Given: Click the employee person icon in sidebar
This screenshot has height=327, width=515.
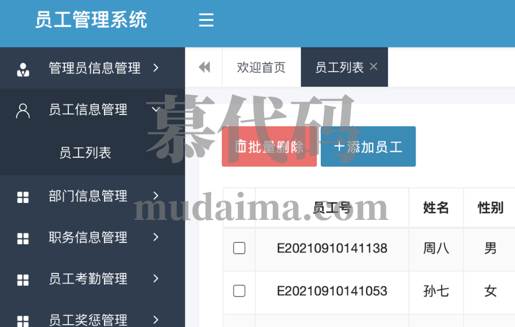Looking at the screenshot, I should pos(23,111).
